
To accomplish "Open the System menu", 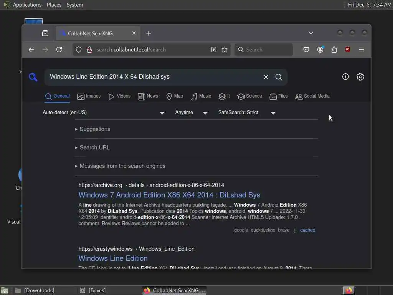I will [75, 5].
